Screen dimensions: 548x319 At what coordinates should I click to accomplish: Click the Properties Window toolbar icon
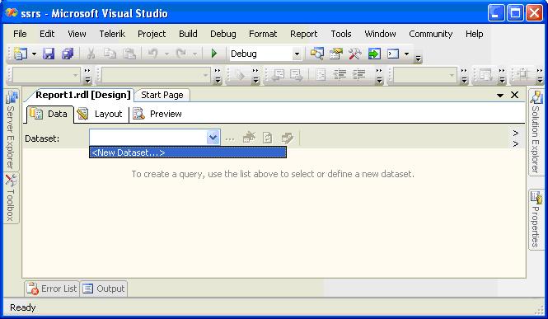(x=336, y=54)
